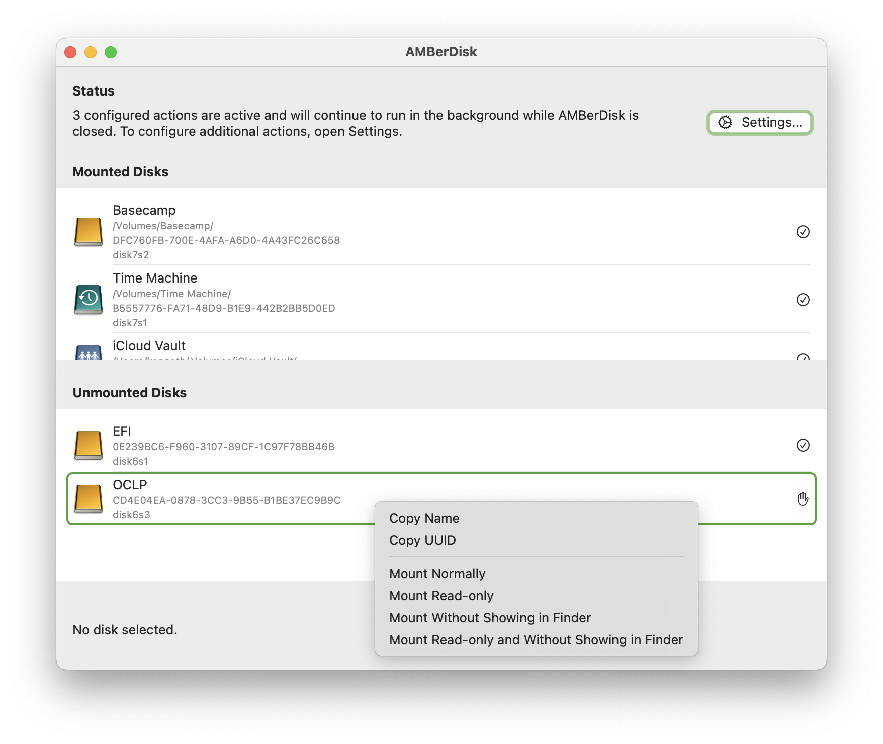Click the checkmark icon beside Basecamp

coord(804,232)
